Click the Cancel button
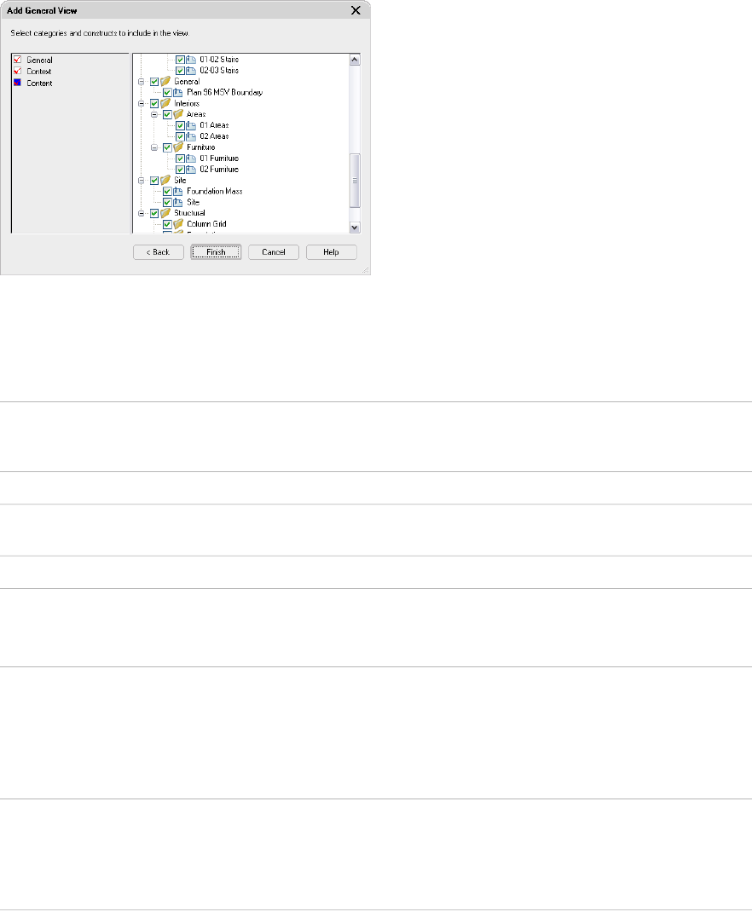This screenshot has height=911, width=752. (x=273, y=252)
